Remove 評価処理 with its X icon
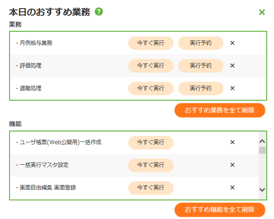 (x=232, y=66)
